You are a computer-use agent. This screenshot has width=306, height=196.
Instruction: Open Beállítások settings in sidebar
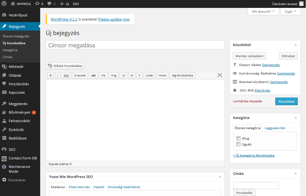(18, 138)
